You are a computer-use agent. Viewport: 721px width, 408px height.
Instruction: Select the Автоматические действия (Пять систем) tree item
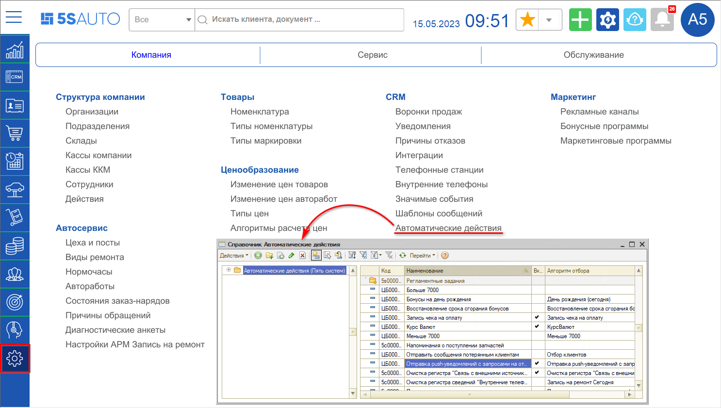tap(295, 270)
